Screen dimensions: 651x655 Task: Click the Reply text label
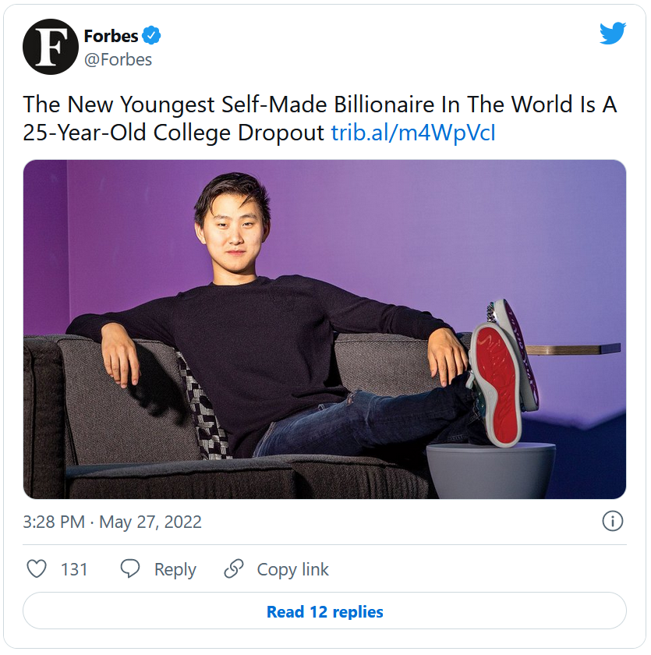(175, 570)
